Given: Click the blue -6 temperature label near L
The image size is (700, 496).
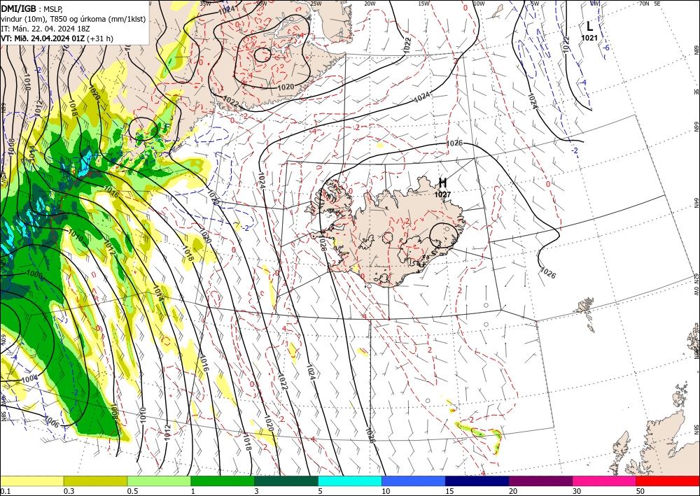Looking at the screenshot, I should tap(607, 48).
